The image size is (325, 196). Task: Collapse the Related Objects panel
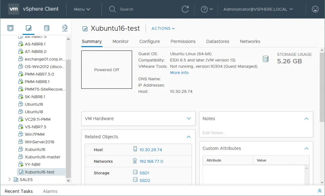(x=189, y=137)
